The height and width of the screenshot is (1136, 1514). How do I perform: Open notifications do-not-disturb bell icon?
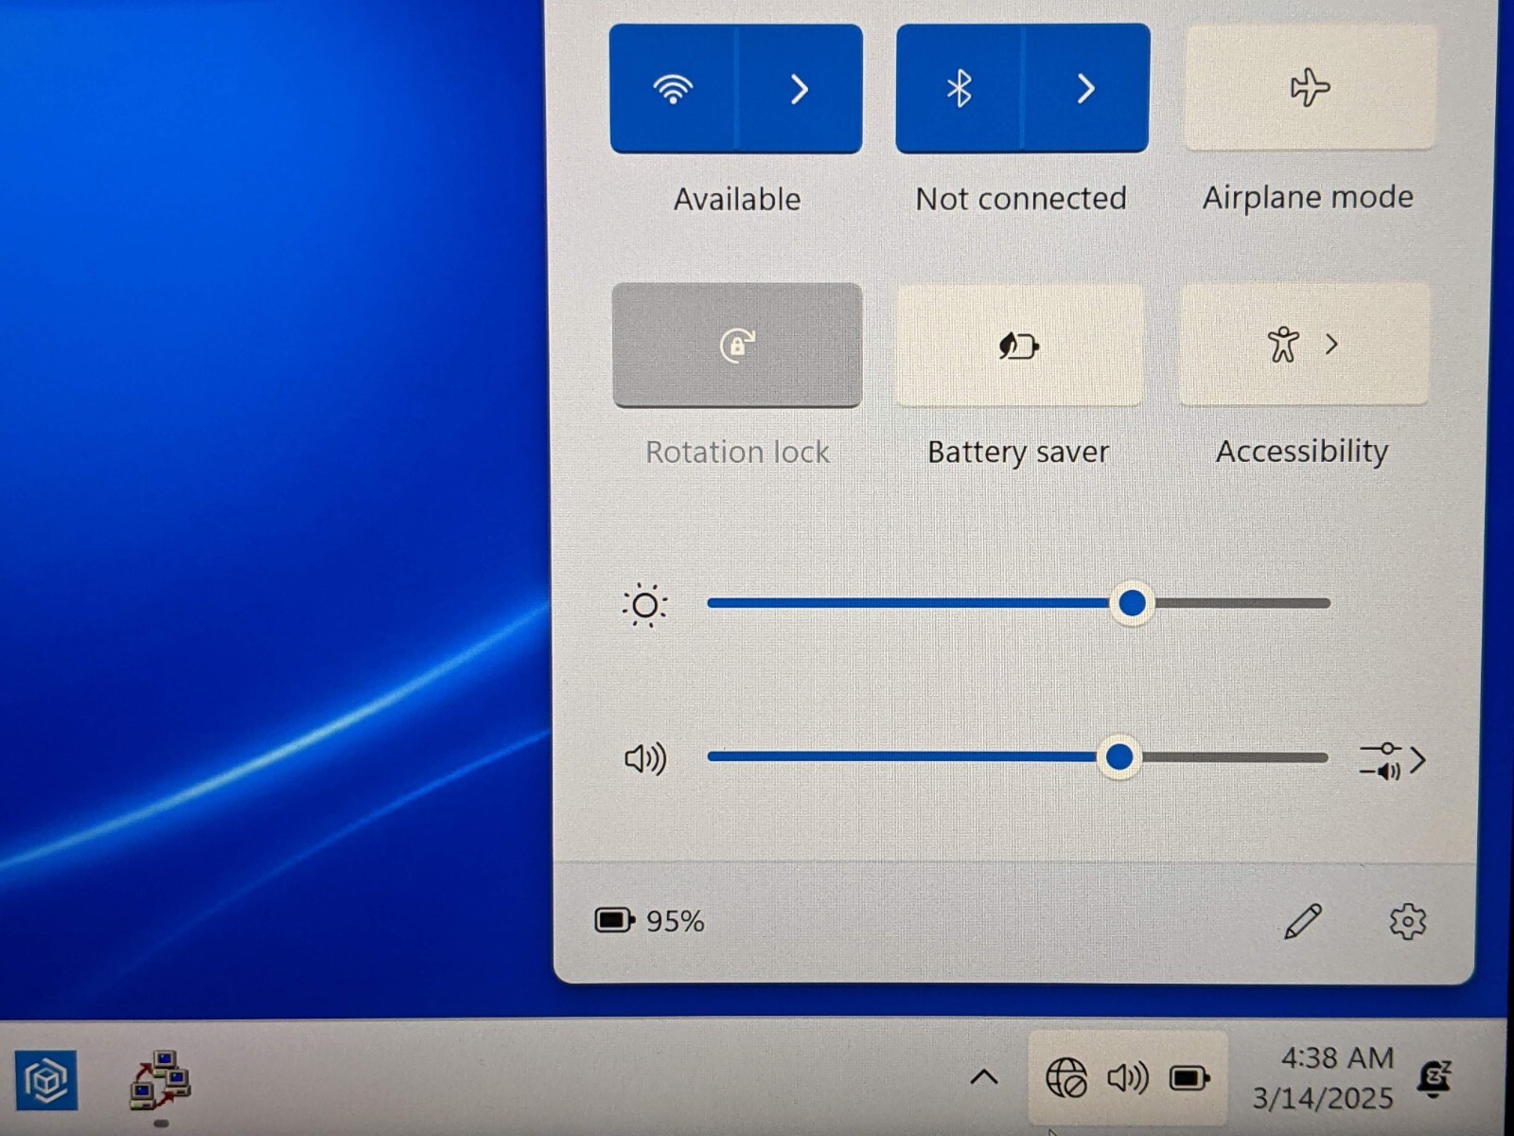point(1435,1077)
